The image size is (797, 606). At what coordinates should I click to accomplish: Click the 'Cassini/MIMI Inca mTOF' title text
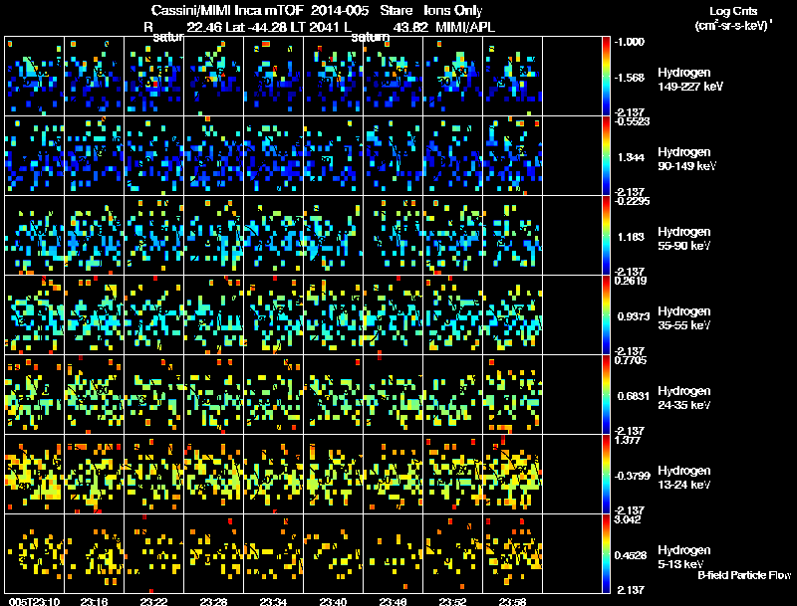tap(228, 11)
